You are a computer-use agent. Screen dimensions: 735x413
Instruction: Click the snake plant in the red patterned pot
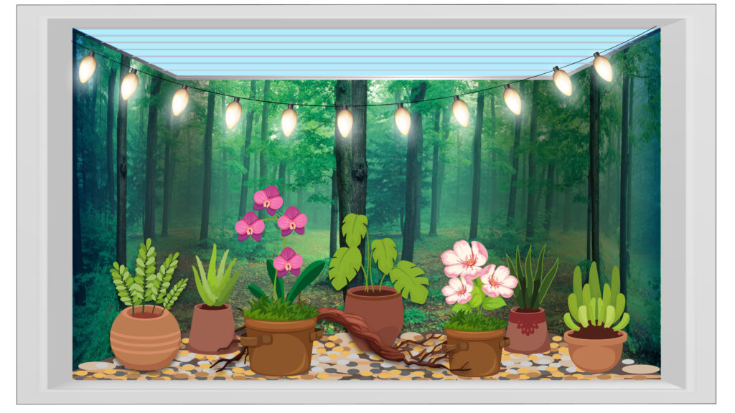point(532,278)
